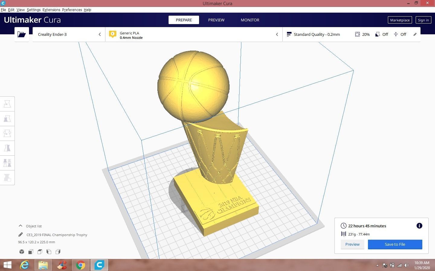This screenshot has width=435, height=271.
Task: Expand Creality Ender-3 printer selector
Action: coord(69,34)
